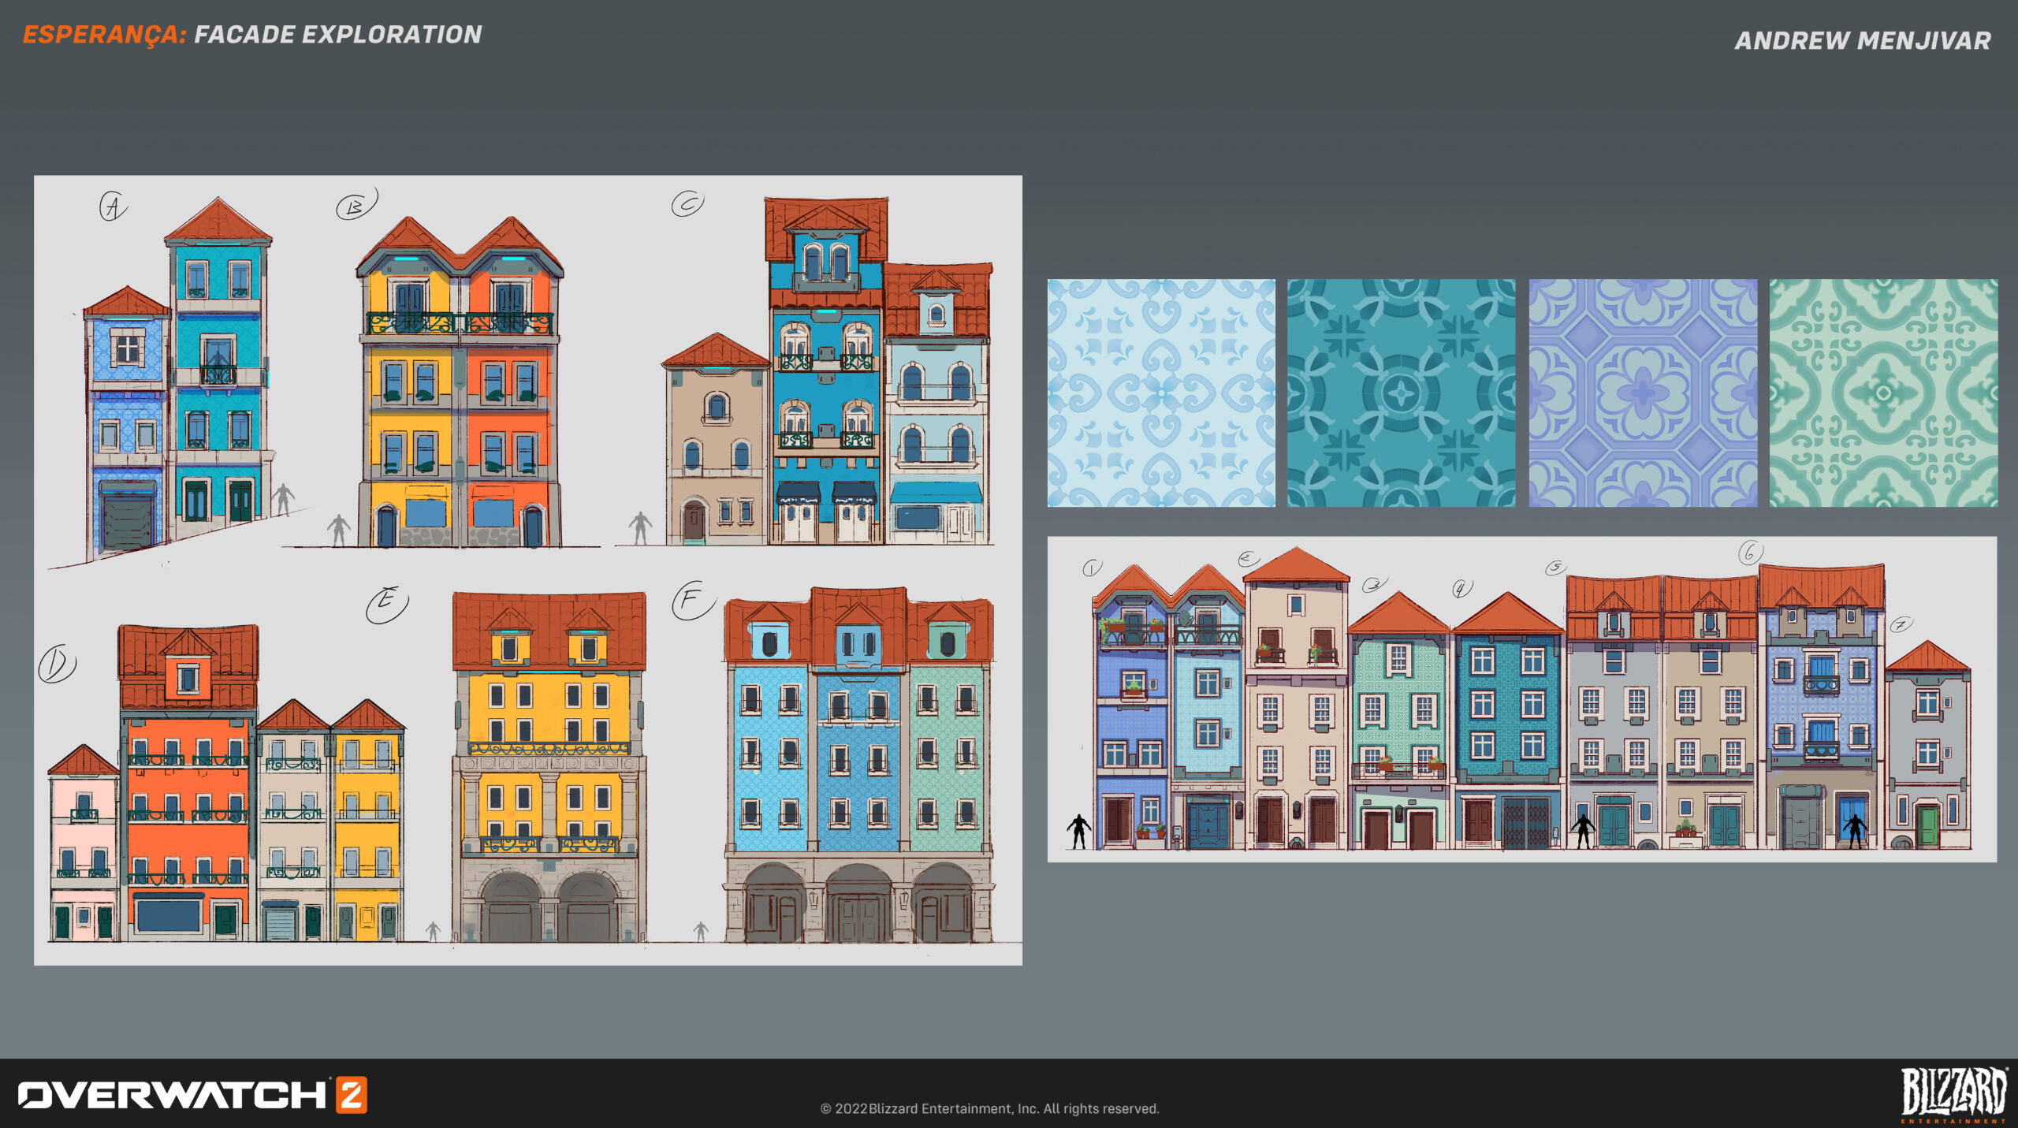
Task: Click the yellow and orange twin-gable building B
Action: pyautogui.click(x=460, y=394)
